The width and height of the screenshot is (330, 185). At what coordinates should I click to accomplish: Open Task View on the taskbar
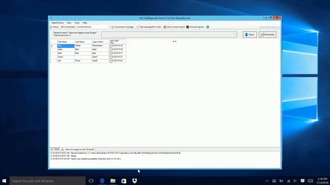point(91,181)
